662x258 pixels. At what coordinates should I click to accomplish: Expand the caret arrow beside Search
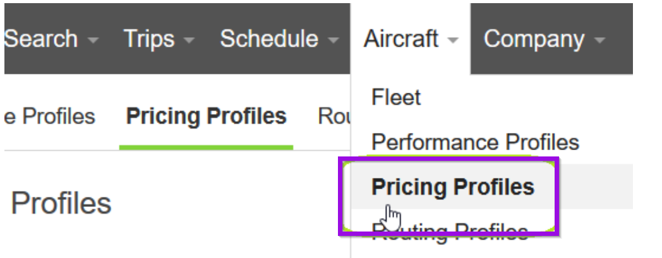(x=93, y=41)
